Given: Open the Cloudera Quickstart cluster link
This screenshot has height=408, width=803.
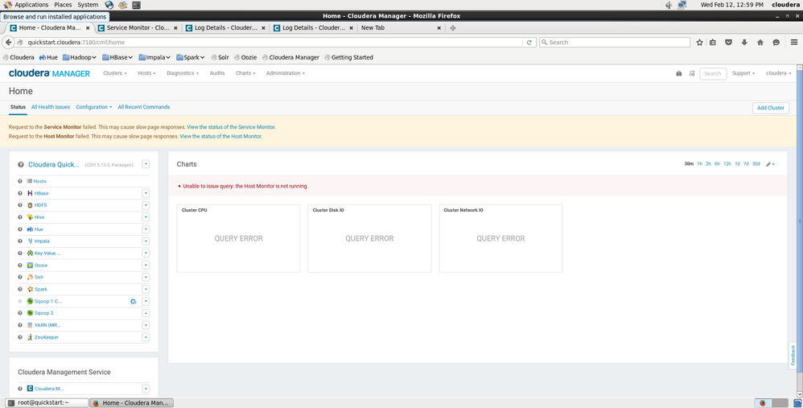Looking at the screenshot, I should tap(54, 164).
